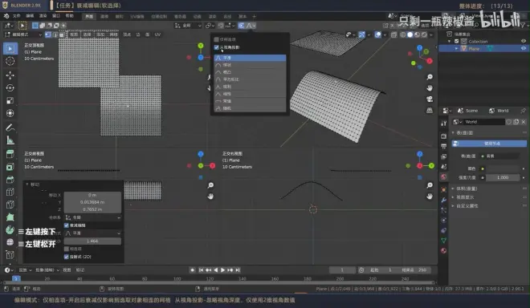Select the Measure ruler tool
The height and width of the screenshot is (308, 530).
click(10, 140)
